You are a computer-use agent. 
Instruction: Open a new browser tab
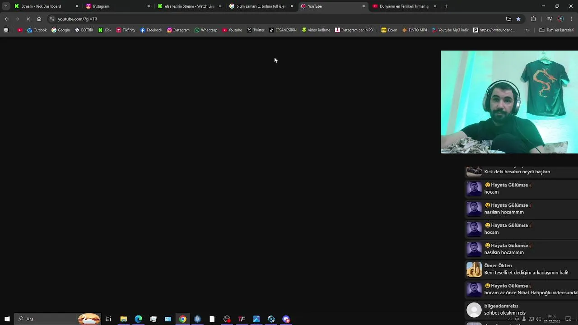point(446,6)
